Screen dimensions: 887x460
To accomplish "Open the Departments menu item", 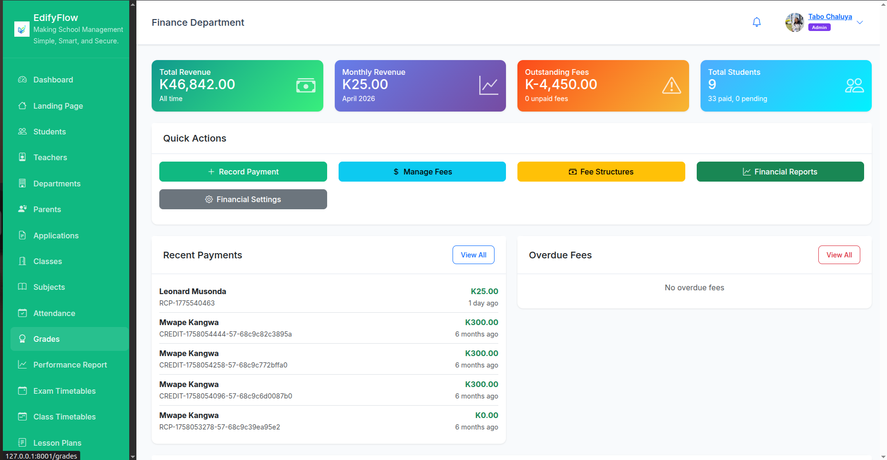I will click(70, 184).
